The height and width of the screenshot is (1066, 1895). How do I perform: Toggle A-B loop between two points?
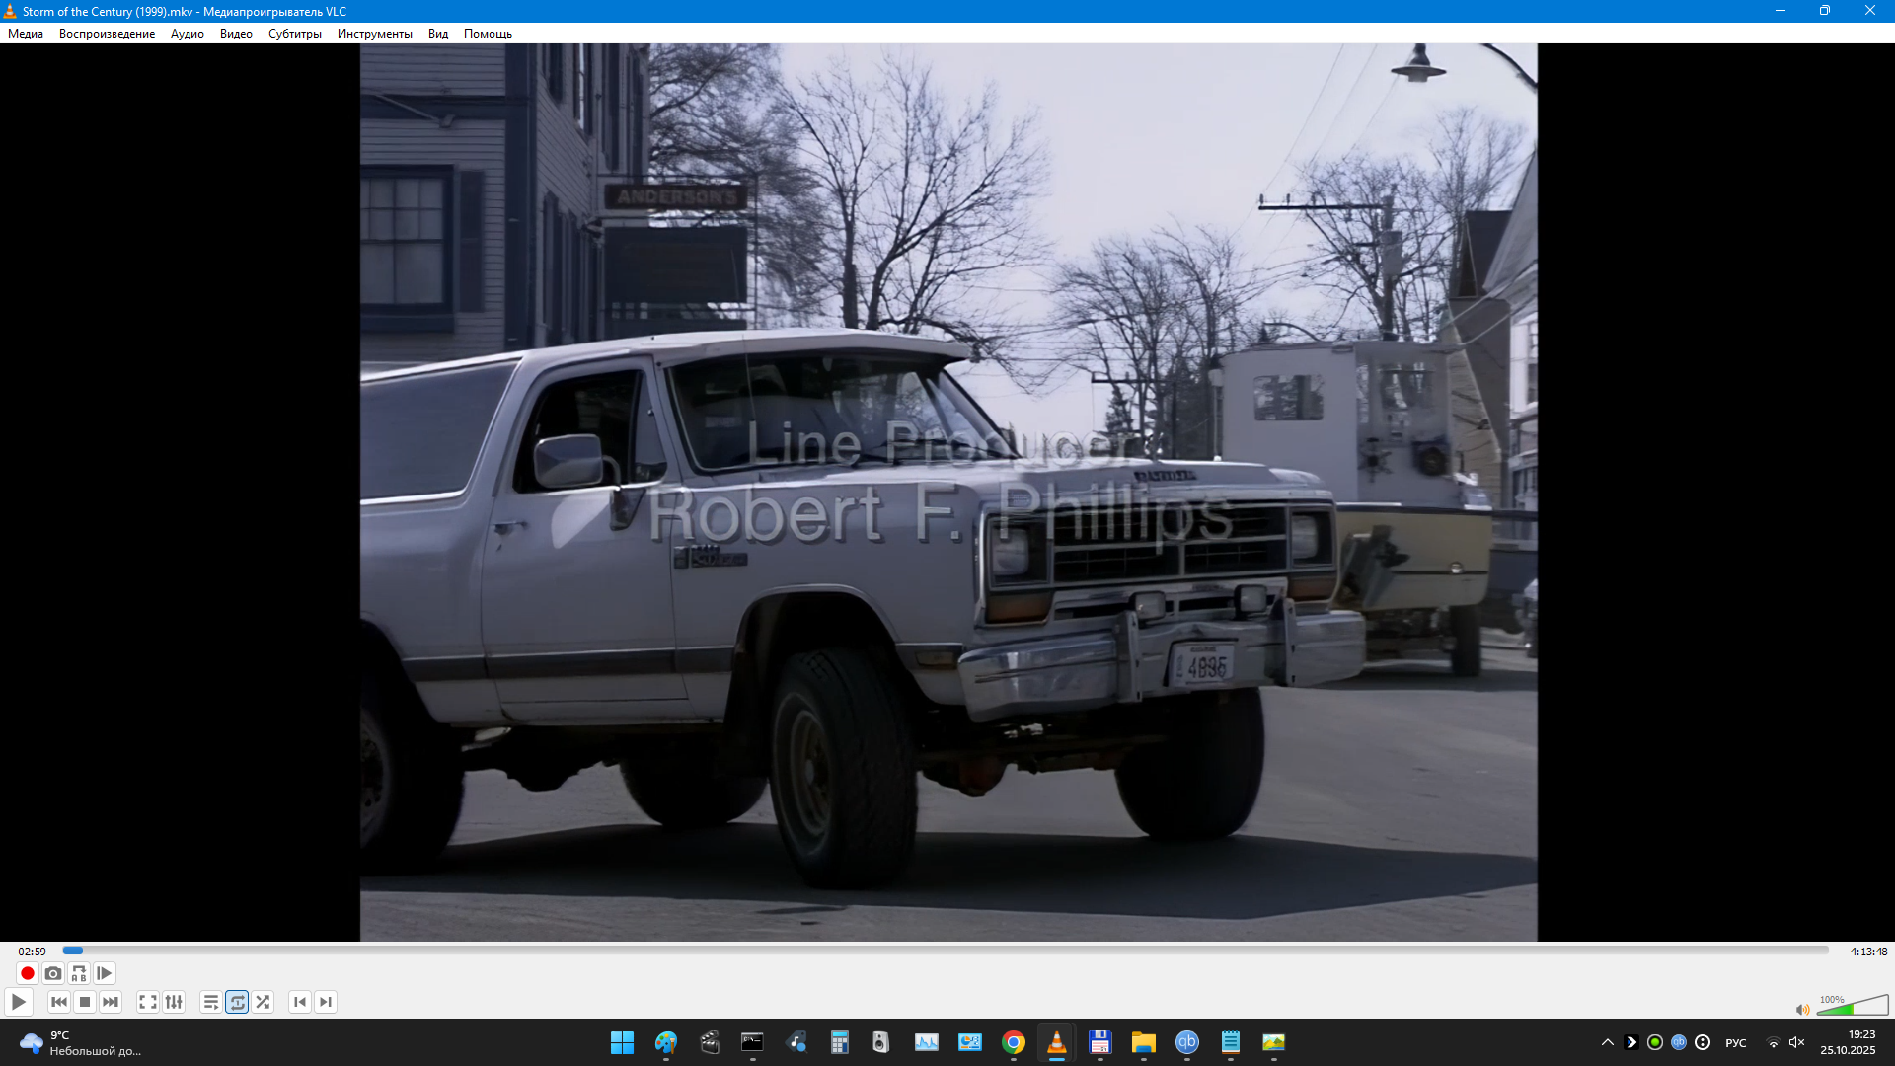point(79,973)
